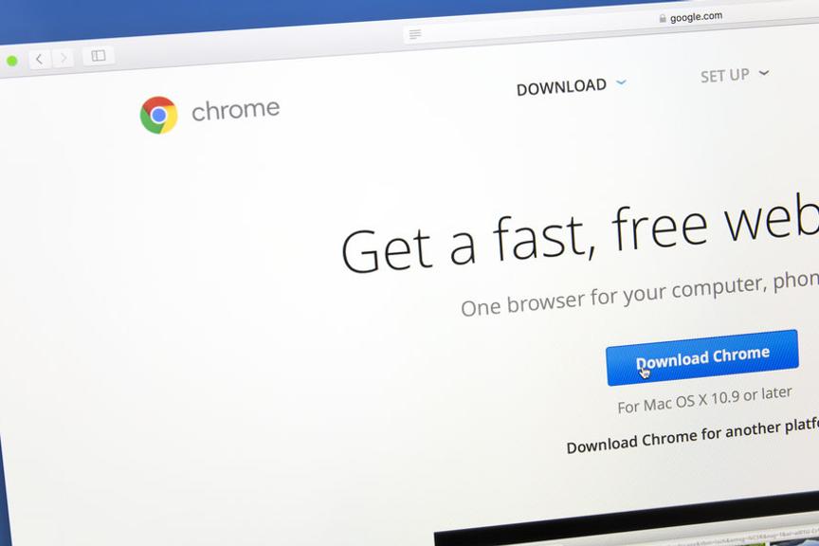This screenshot has height=546, width=819.
Task: Go forward with Safari's forward arrow
Action: point(63,58)
